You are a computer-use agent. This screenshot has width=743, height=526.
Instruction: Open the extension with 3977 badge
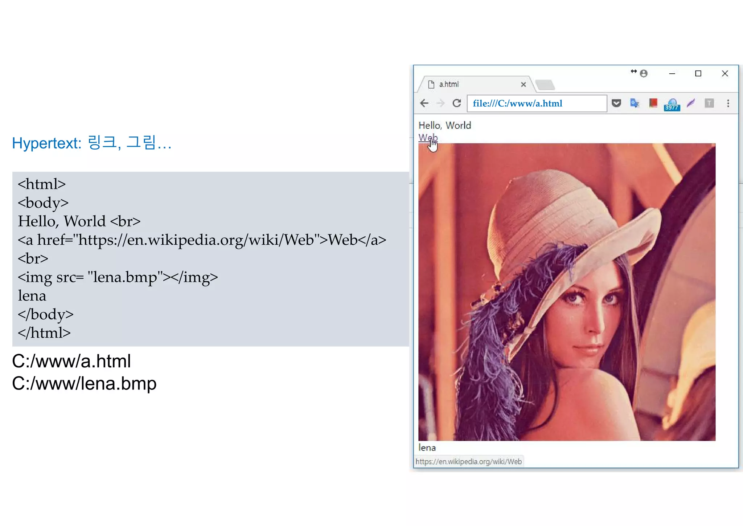pos(672,105)
